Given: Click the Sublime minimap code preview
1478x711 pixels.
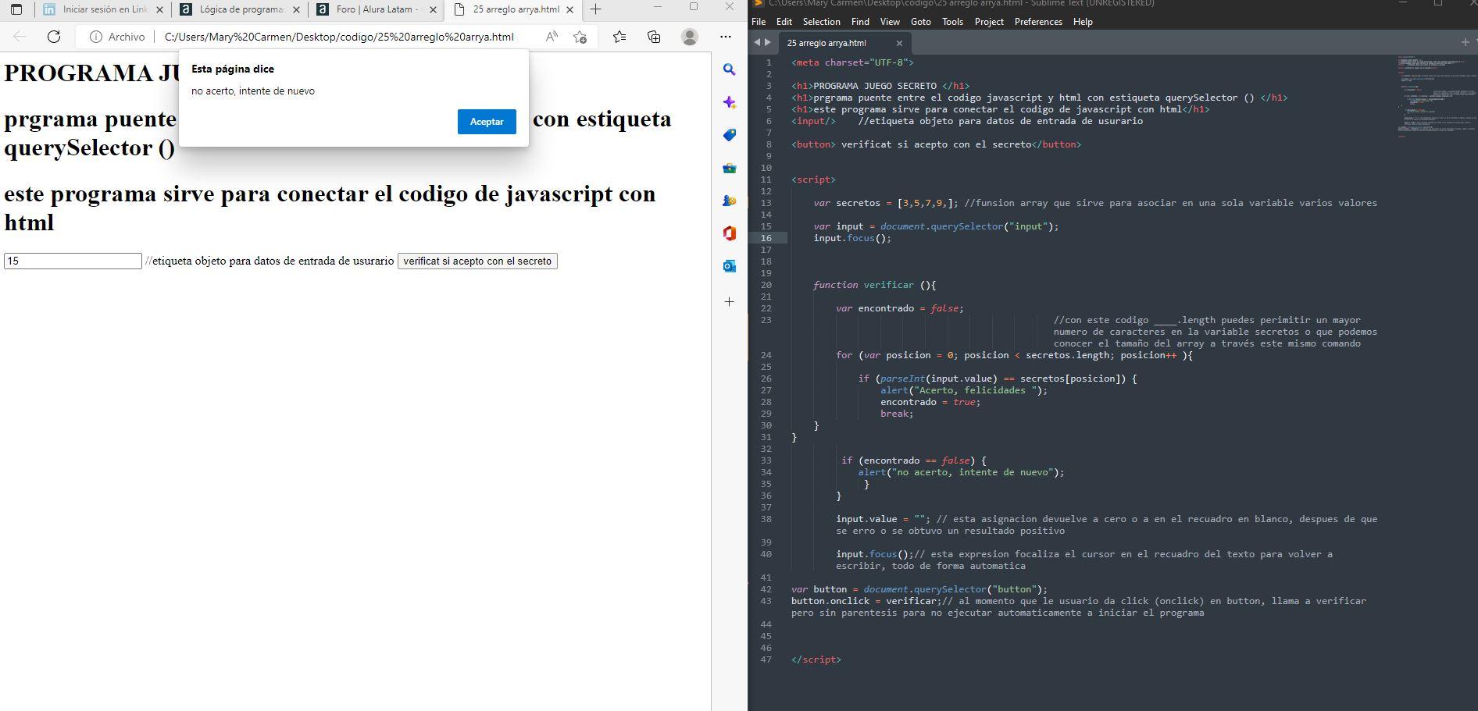Looking at the screenshot, I should [x=1436, y=96].
